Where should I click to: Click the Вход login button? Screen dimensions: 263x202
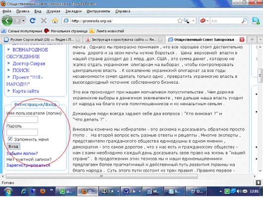pyautogui.click(x=13, y=147)
